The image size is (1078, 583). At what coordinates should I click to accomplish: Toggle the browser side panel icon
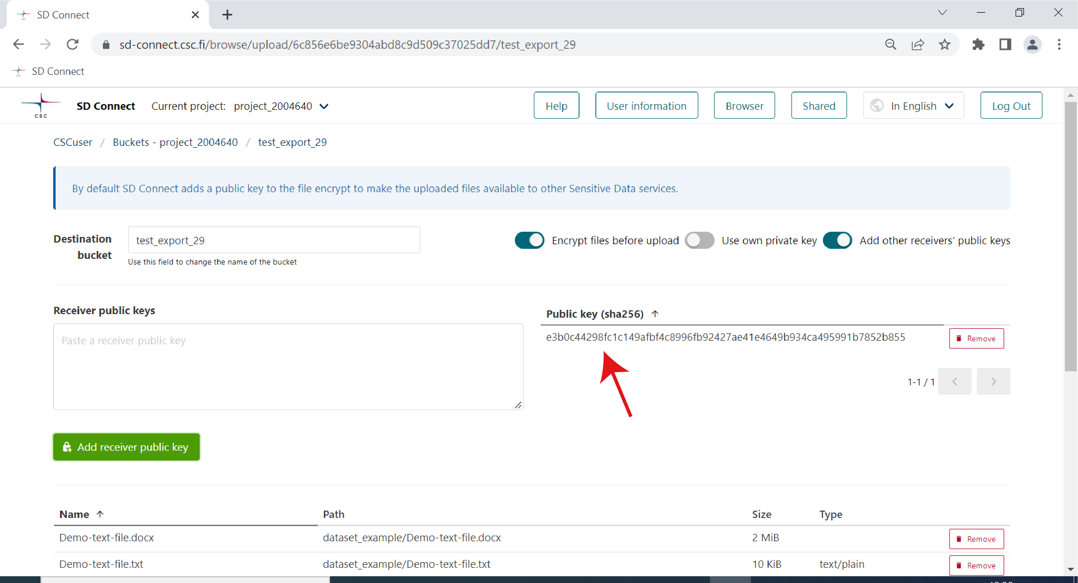[x=1005, y=44]
